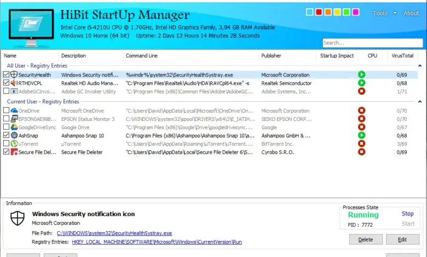Click the Search input field
Screen dimensions: 427x257
[373, 43]
